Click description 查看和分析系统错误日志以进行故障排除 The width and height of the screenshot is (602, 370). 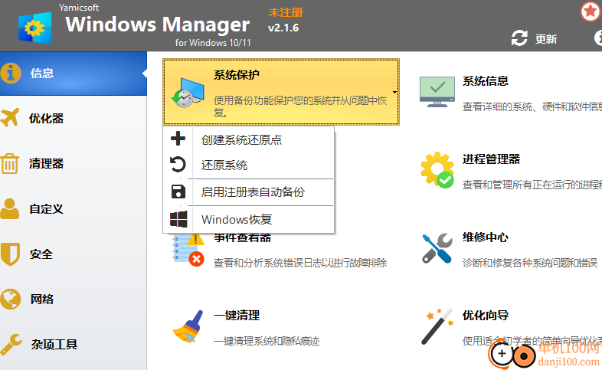pos(300,263)
